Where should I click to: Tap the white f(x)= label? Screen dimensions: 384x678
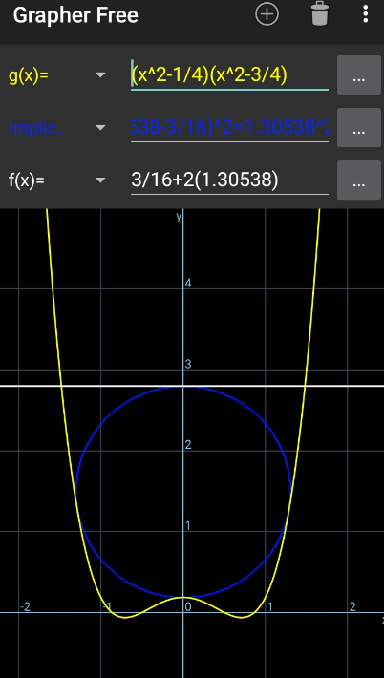click(27, 180)
